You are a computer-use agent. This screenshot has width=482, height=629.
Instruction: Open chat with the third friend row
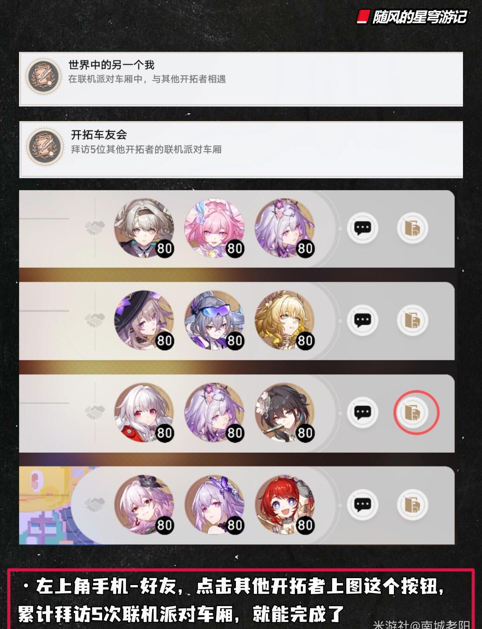pos(362,412)
